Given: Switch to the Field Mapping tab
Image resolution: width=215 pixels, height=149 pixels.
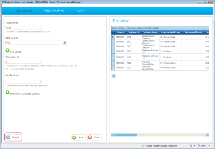Looking at the screenshot, I should point(54,11).
